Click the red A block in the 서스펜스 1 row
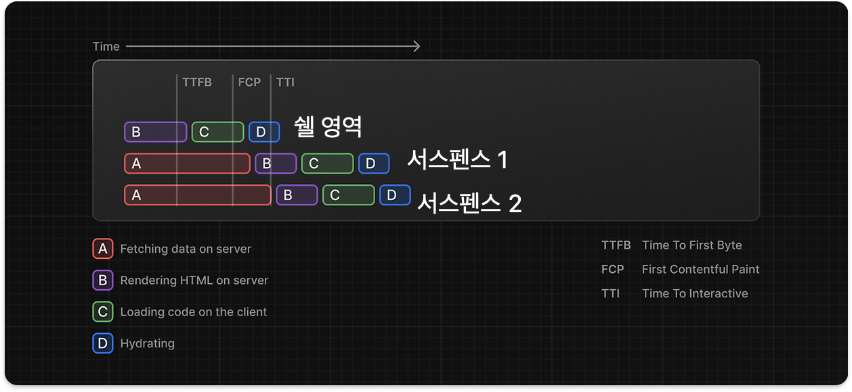 [187, 164]
